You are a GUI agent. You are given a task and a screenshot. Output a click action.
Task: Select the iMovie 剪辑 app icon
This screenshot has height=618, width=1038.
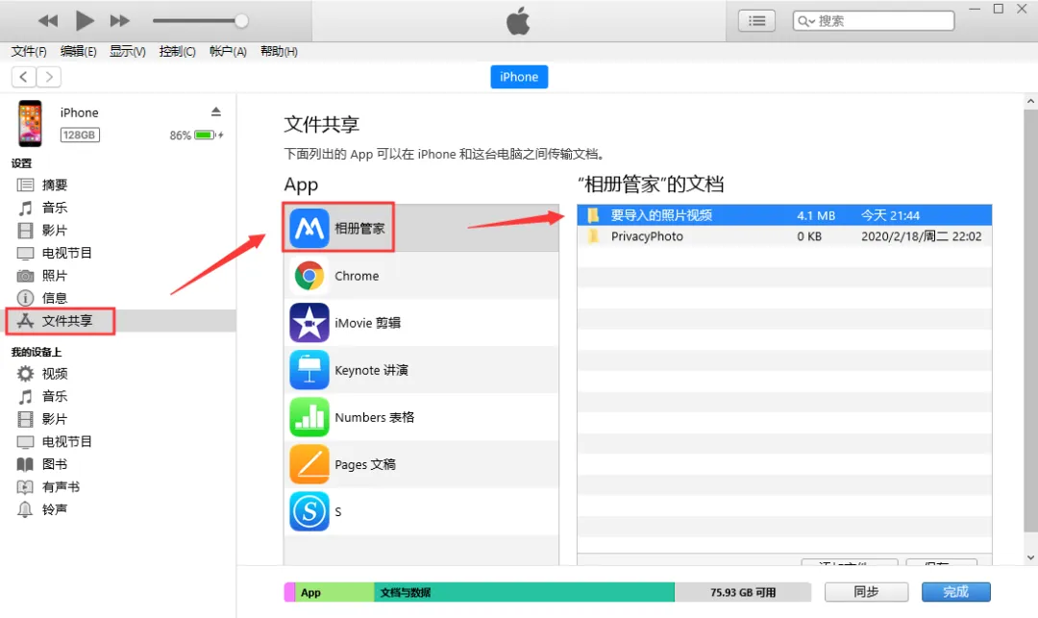pos(309,323)
